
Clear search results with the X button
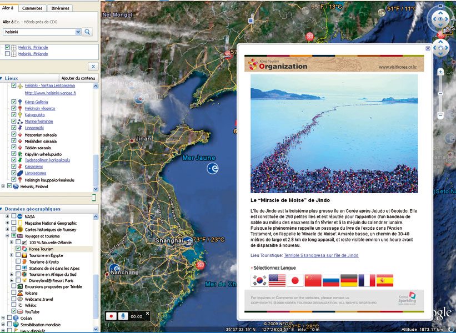(x=93, y=66)
